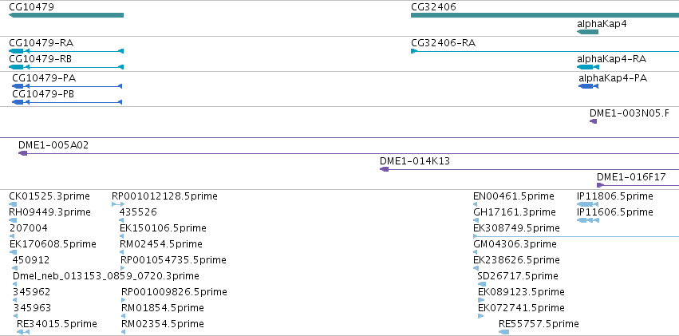Click the CG32406-RA transcript start arrow

coord(414,51)
